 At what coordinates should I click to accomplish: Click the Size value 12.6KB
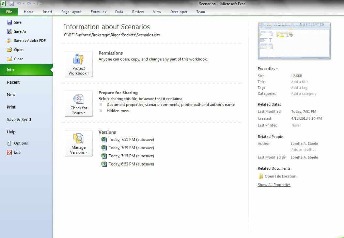pyautogui.click(x=296, y=76)
